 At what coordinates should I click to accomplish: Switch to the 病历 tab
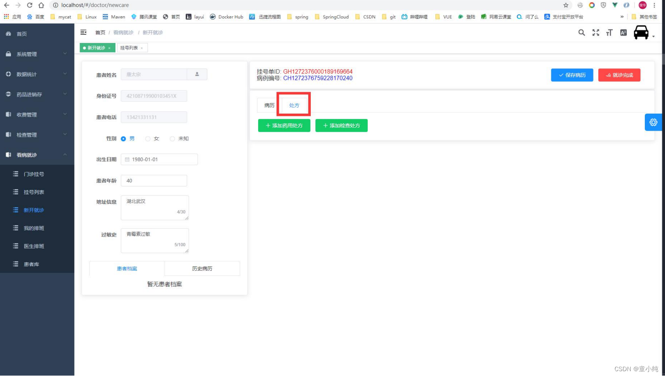(x=269, y=105)
